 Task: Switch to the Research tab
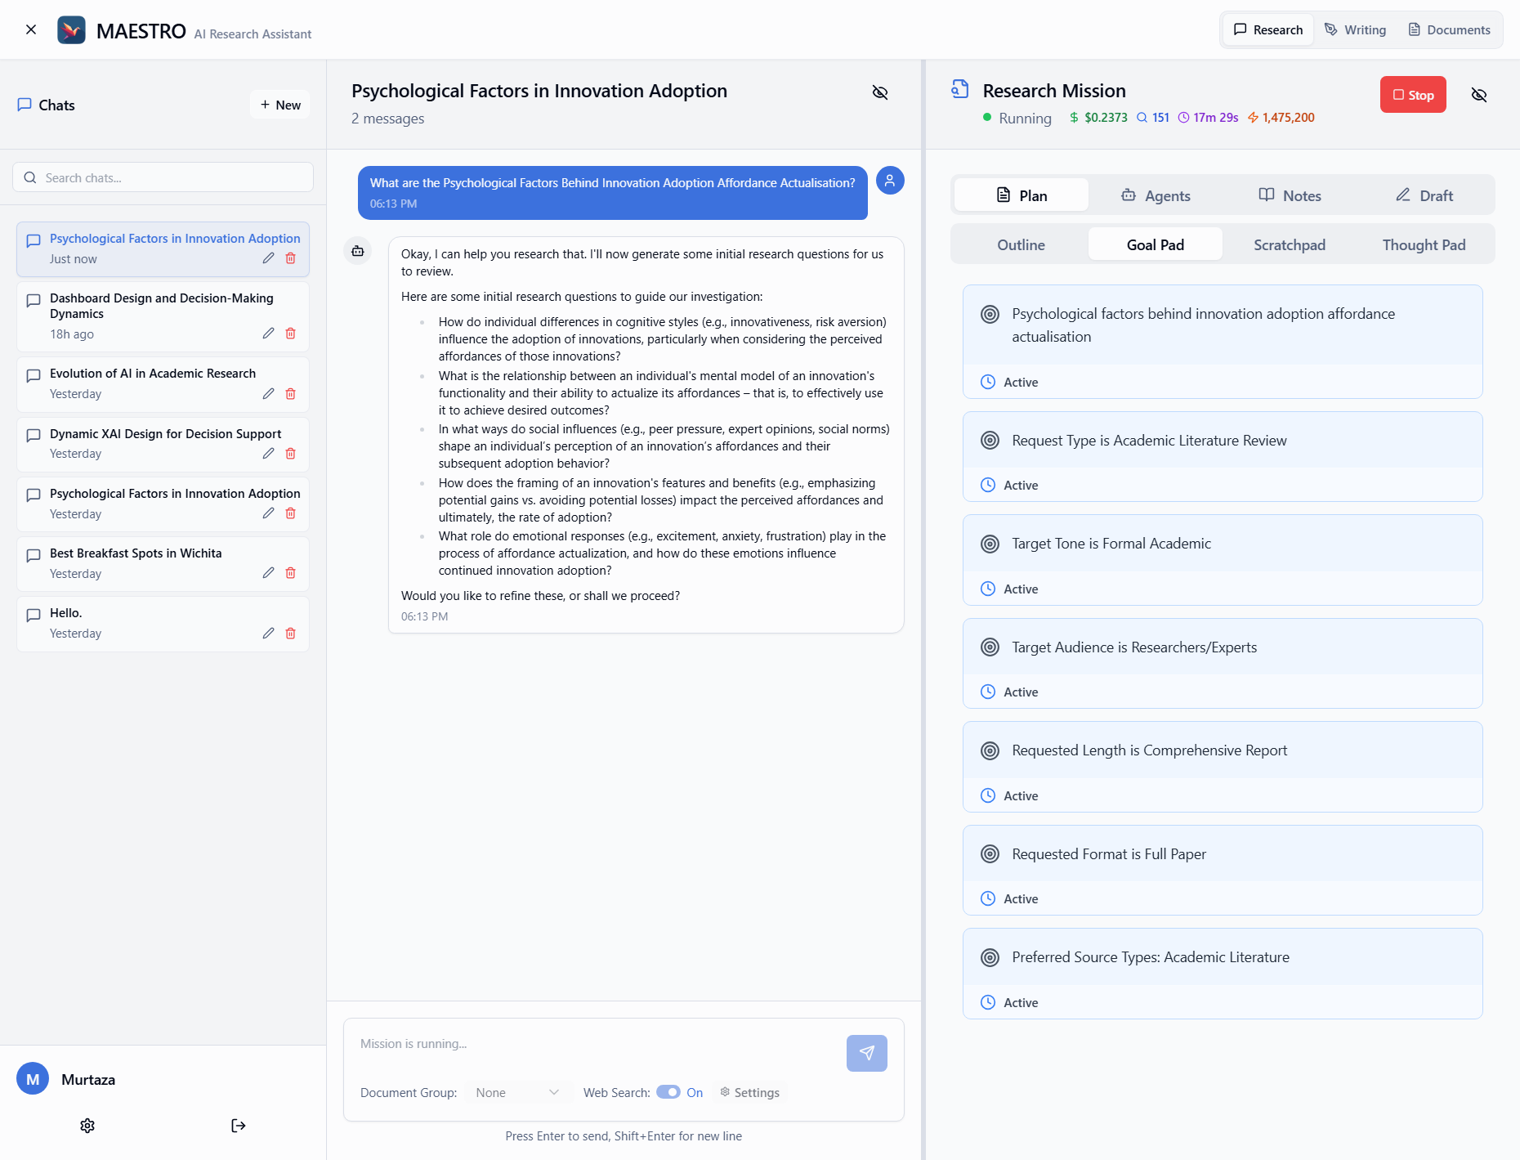1268,30
